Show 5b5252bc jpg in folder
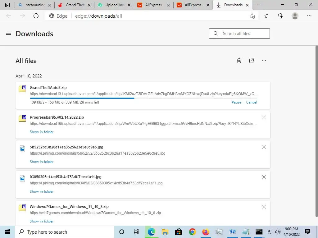This screenshot has height=238, width=318. tap(42, 162)
